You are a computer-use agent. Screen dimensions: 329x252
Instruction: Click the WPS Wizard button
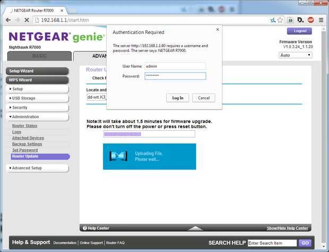[x=37, y=80]
